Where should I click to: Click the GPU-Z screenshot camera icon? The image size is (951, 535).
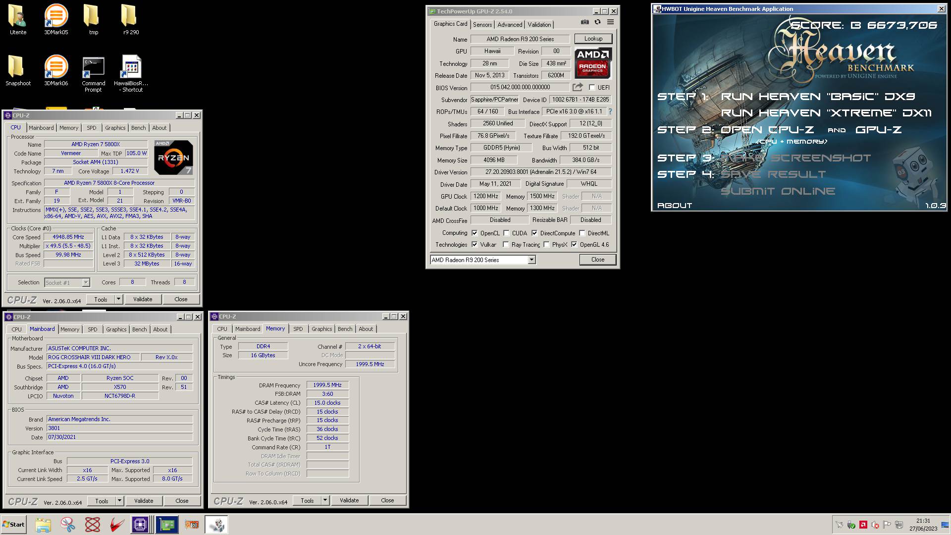(x=585, y=22)
